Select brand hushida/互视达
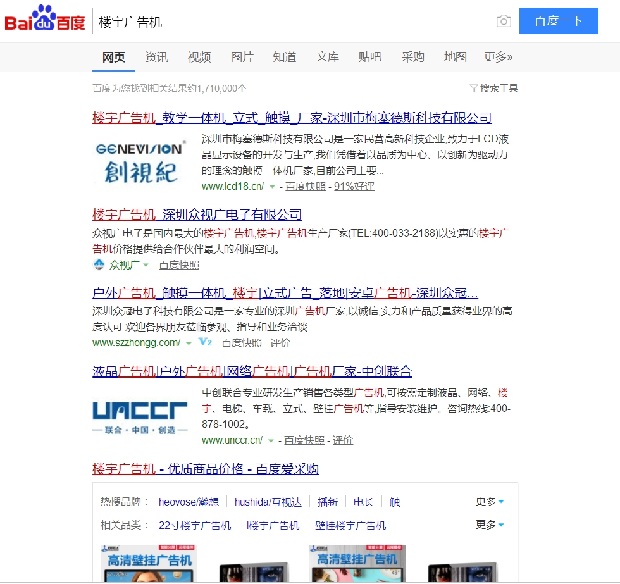Image resolution: width=620 pixels, height=584 pixels. click(x=268, y=502)
